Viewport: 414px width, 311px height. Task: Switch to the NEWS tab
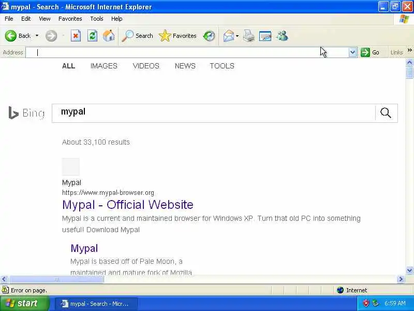[x=185, y=66]
